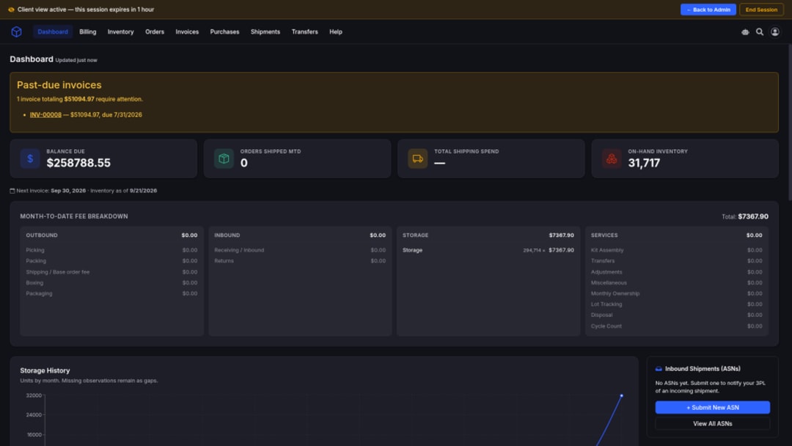The height and width of the screenshot is (446, 792).
Task: Open the user profile avatar icon
Action: 775,32
